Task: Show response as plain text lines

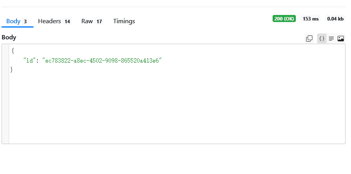Action: tap(331, 38)
